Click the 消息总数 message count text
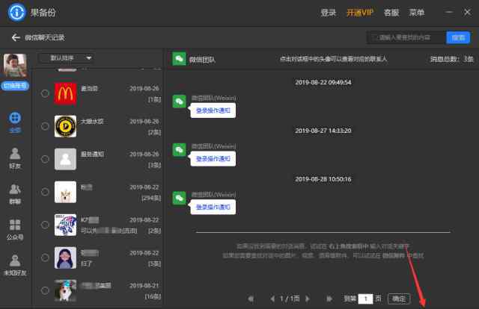The height and width of the screenshot is (309, 479). [x=451, y=59]
